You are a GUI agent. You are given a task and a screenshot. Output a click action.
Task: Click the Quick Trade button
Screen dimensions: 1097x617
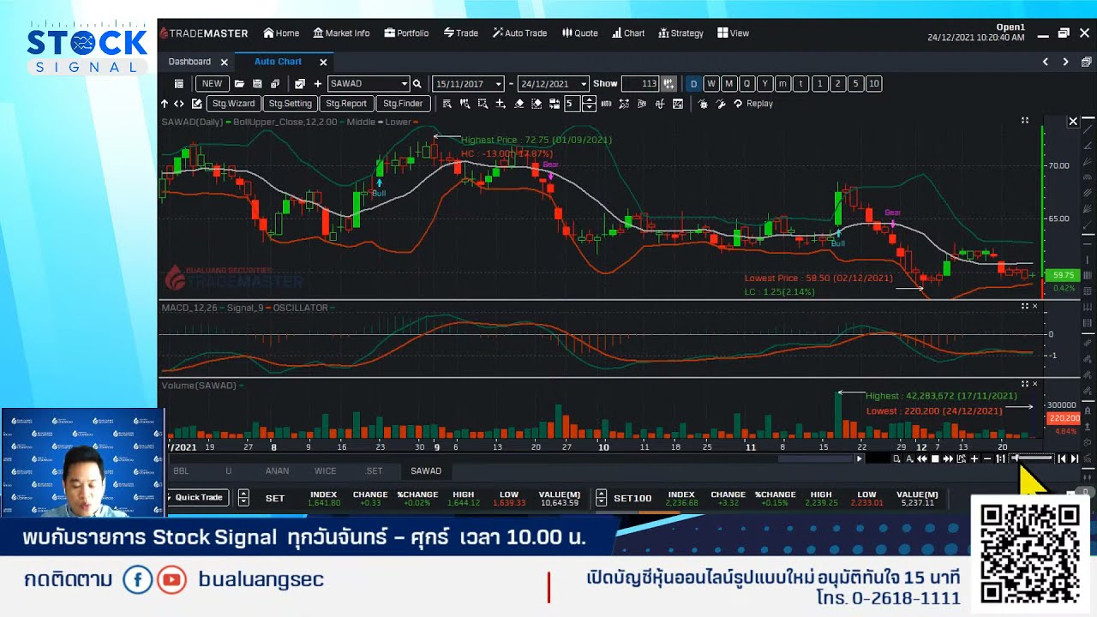pos(198,498)
